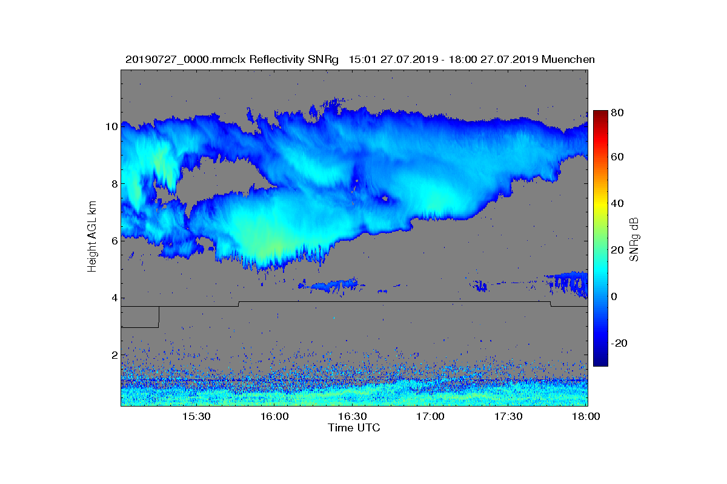Click the height tick label 10
727x484 pixels.
[111, 126]
